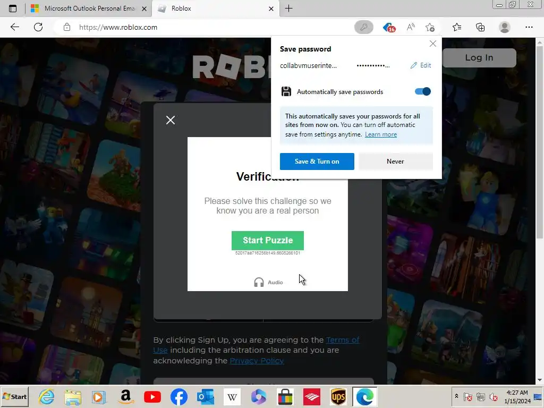This screenshot has width=544, height=408.
Task: Close the Microsoft Outlook tab
Action: pos(144,8)
